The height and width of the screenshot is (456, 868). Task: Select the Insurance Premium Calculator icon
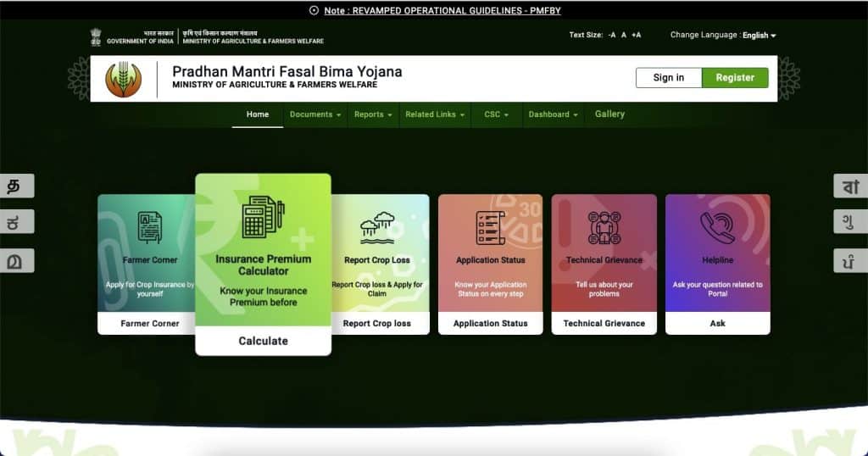point(264,216)
